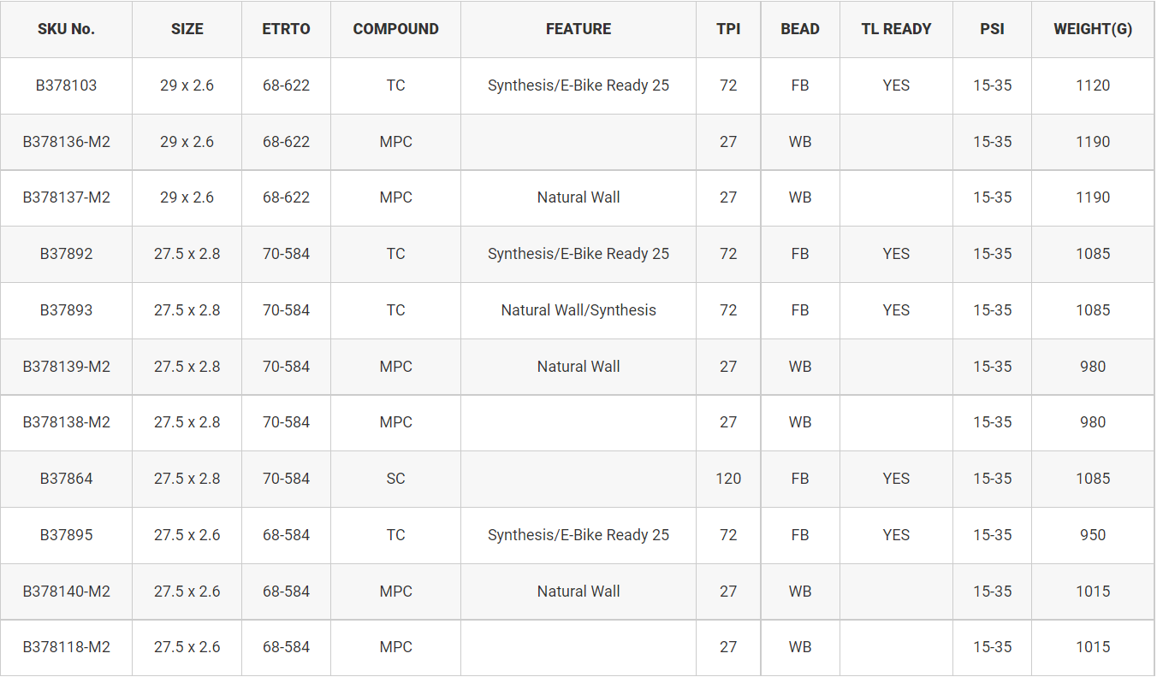
Task: Click TPI 27 in B378137-M2 row
Action: coord(728,197)
